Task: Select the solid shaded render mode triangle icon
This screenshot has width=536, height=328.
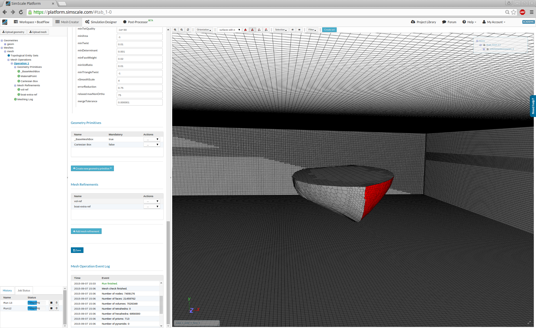Action: [245, 30]
